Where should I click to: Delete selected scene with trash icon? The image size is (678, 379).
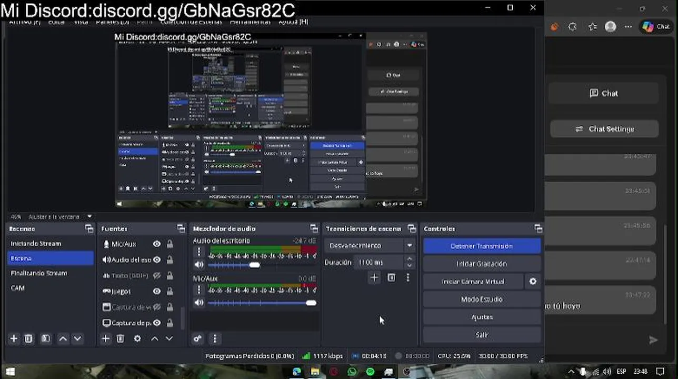coord(29,338)
